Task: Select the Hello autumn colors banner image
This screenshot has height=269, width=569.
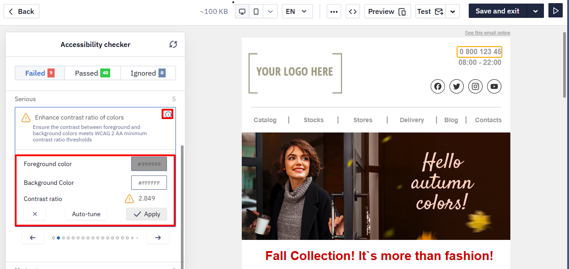Action: tap(376, 186)
